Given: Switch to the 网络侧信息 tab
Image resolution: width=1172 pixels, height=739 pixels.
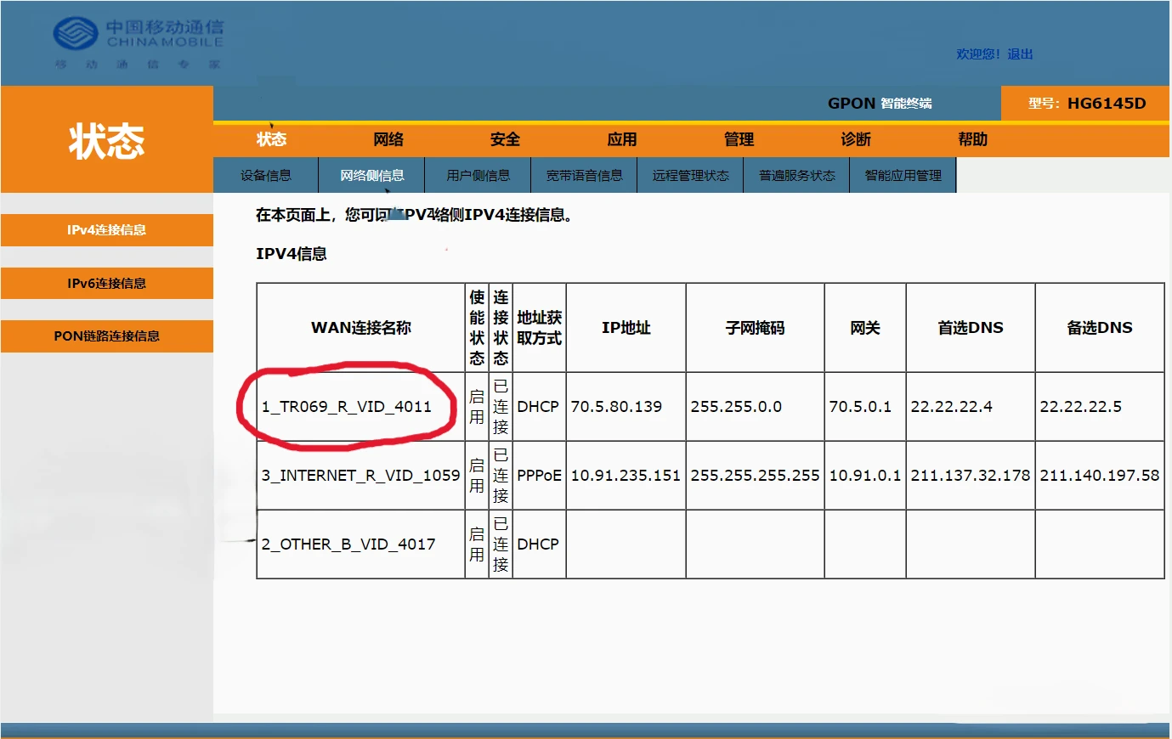Looking at the screenshot, I should 371,174.
